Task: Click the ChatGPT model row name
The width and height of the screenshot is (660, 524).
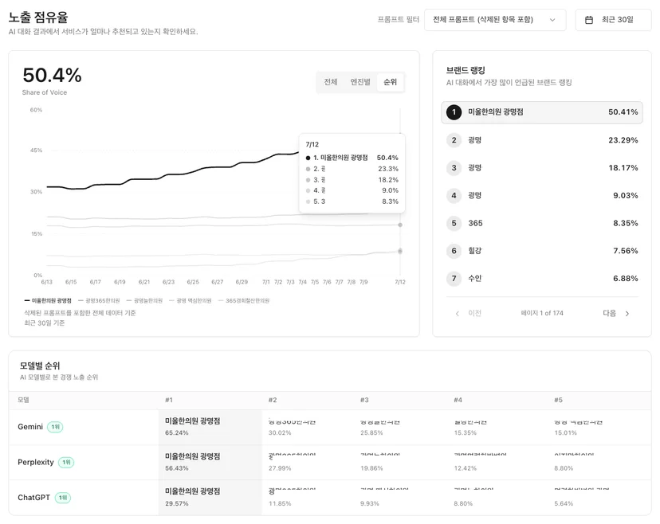Action: 33,498
